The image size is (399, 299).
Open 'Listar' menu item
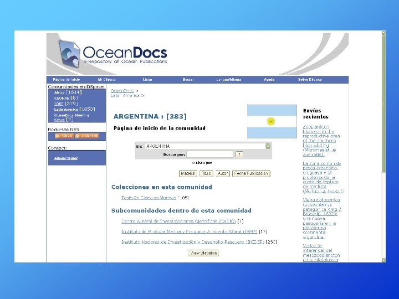click(147, 80)
